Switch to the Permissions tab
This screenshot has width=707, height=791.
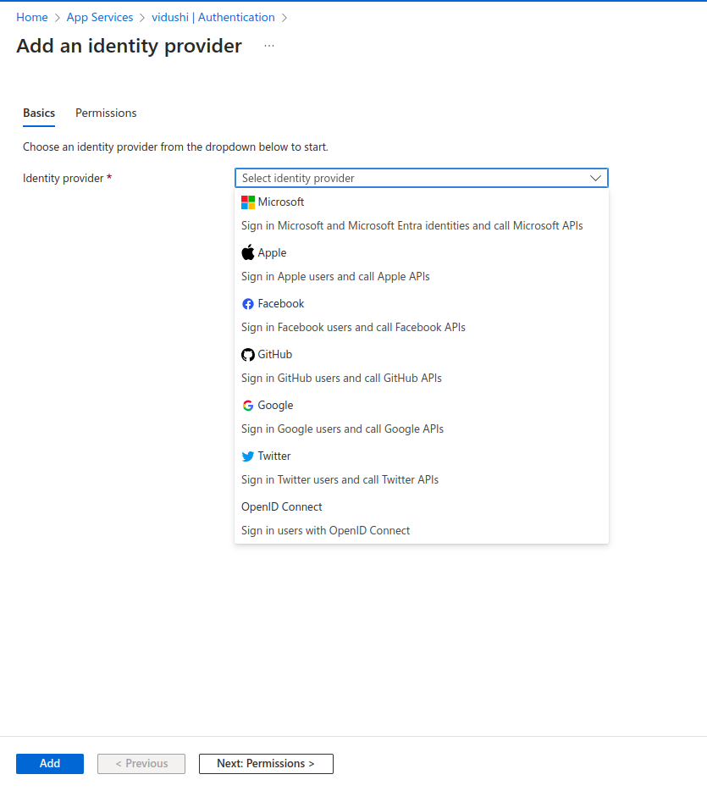[106, 113]
